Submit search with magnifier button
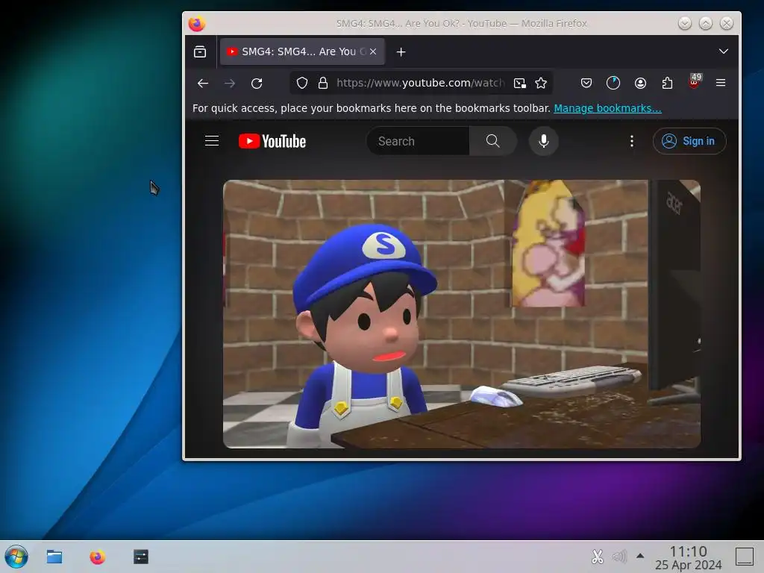 click(492, 141)
